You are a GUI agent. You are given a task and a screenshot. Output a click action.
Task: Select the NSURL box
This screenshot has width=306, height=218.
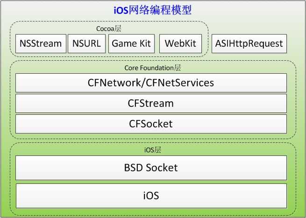pyautogui.click(x=86, y=43)
